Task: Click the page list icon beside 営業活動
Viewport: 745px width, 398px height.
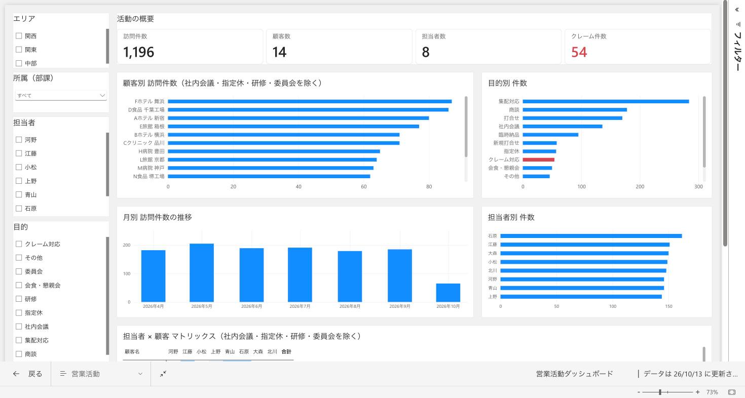Action: (63, 374)
